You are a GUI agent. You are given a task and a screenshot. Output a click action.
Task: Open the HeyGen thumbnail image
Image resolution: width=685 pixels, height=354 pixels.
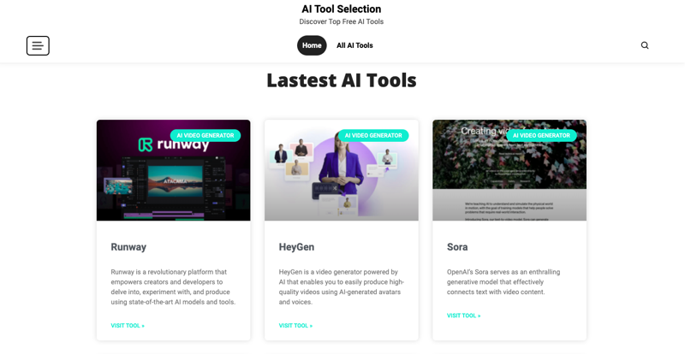pyautogui.click(x=341, y=170)
